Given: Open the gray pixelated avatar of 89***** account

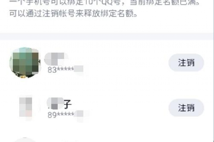Looking at the screenshot, I should pos(26,107).
